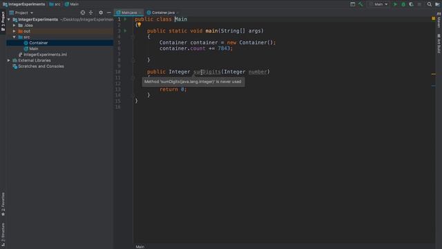This screenshot has width=442, height=249.
Task: Collapse all nodes in Project panel
Action: coord(90,12)
